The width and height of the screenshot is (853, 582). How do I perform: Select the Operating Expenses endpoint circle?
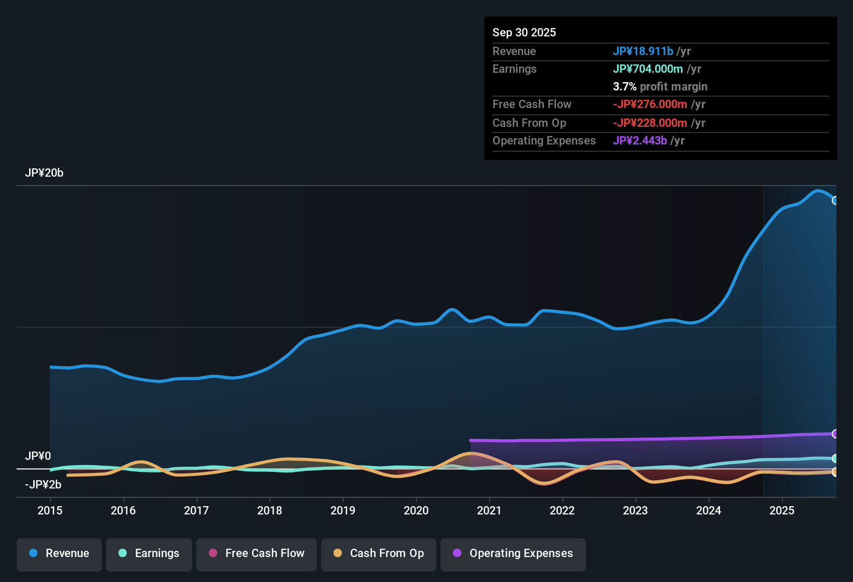pos(836,434)
